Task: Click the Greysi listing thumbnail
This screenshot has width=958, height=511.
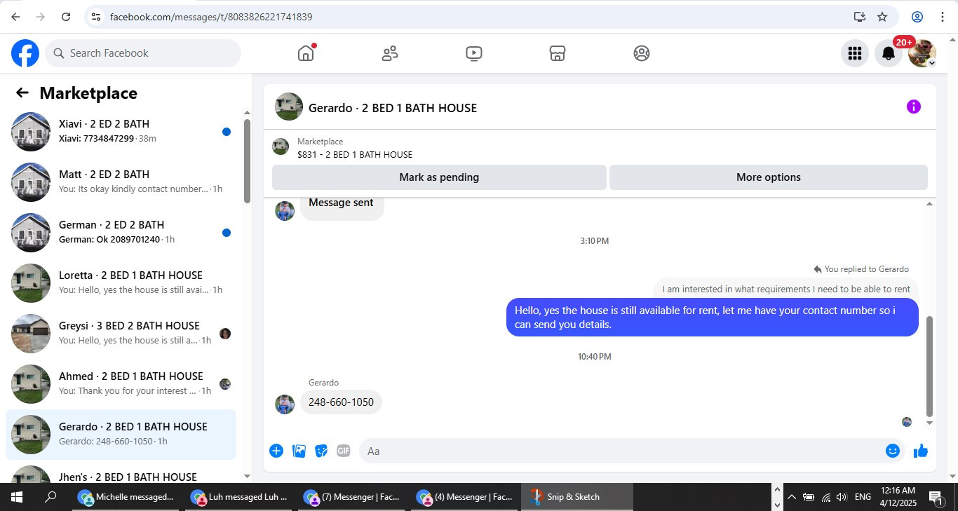Action: point(31,334)
